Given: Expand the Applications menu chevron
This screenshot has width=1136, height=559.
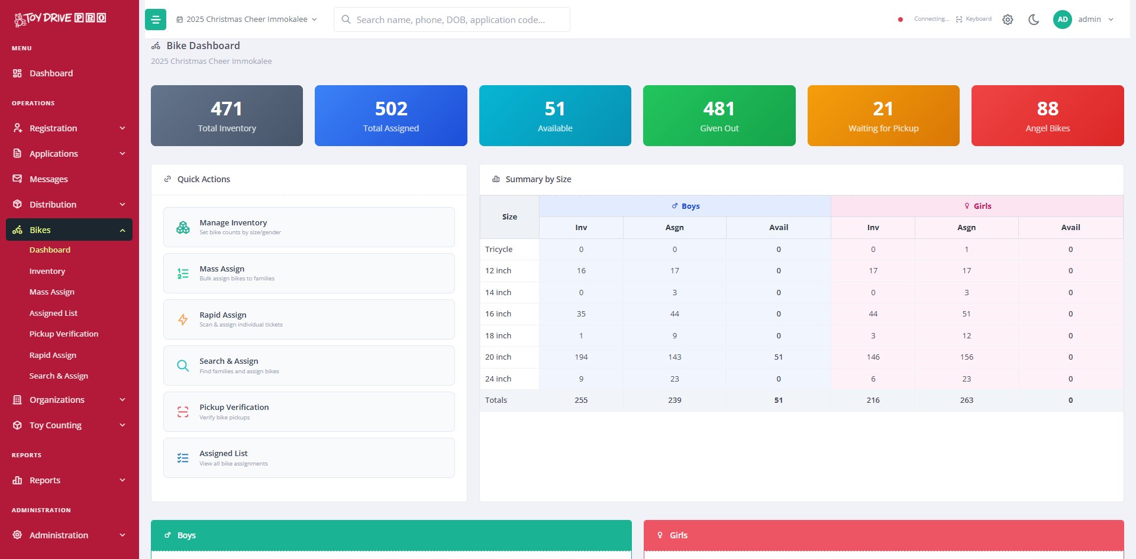Looking at the screenshot, I should pos(122,154).
